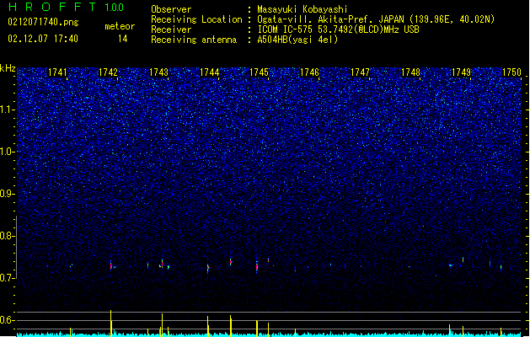Click the tallest yellow power spike after 1742
Screen dimensions: 530x337
point(111,324)
